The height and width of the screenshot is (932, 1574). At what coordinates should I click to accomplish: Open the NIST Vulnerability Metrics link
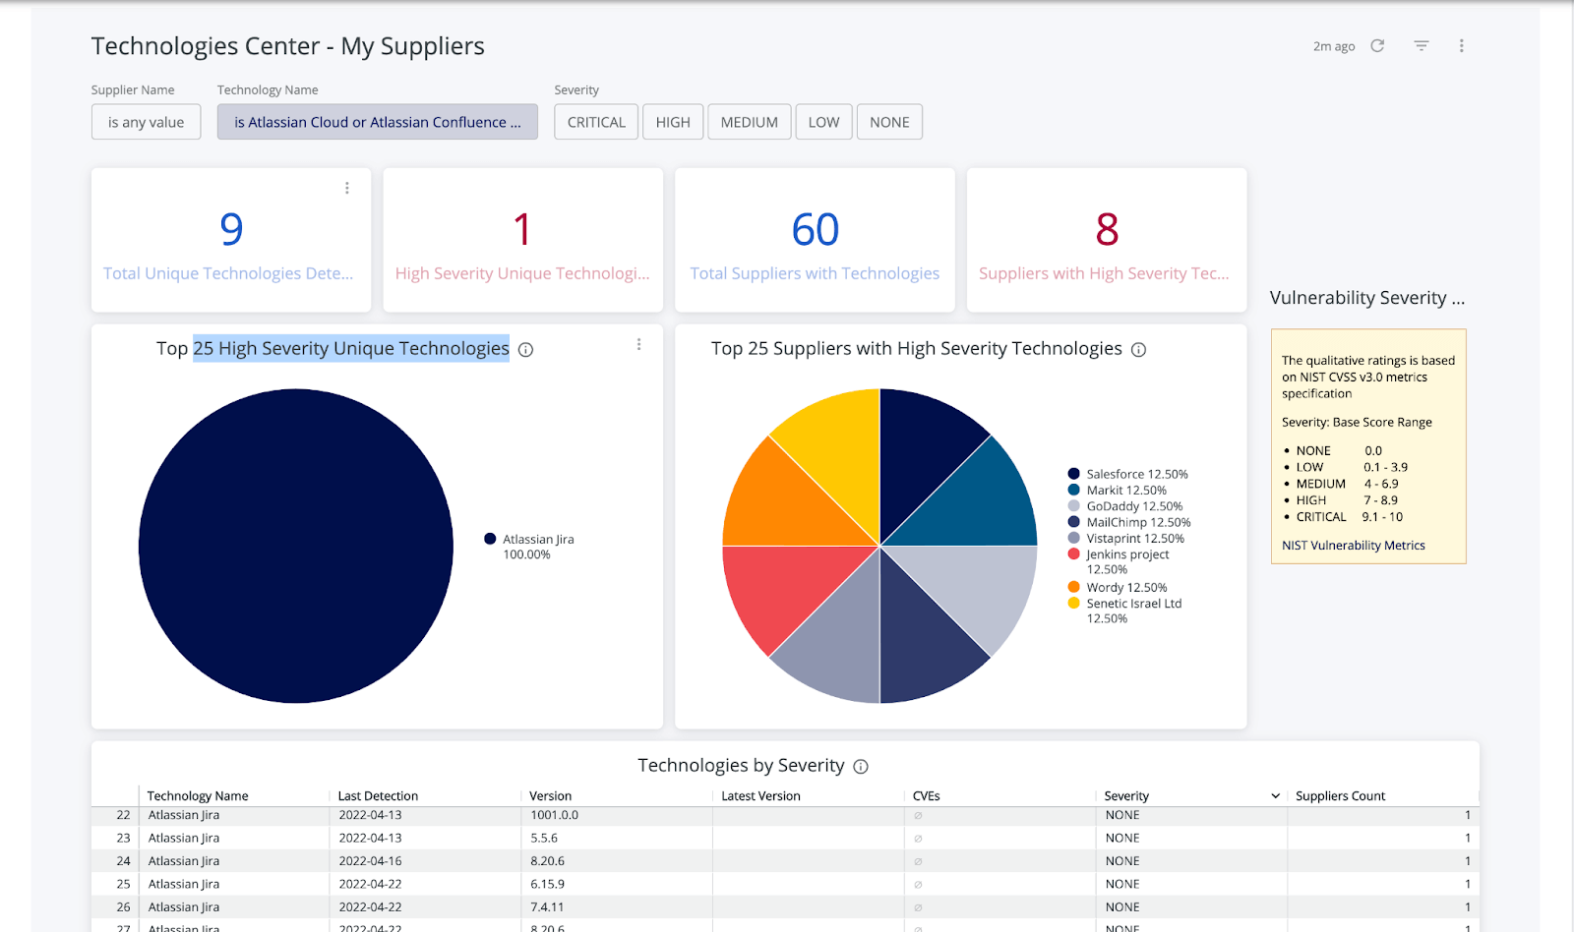1353,545
